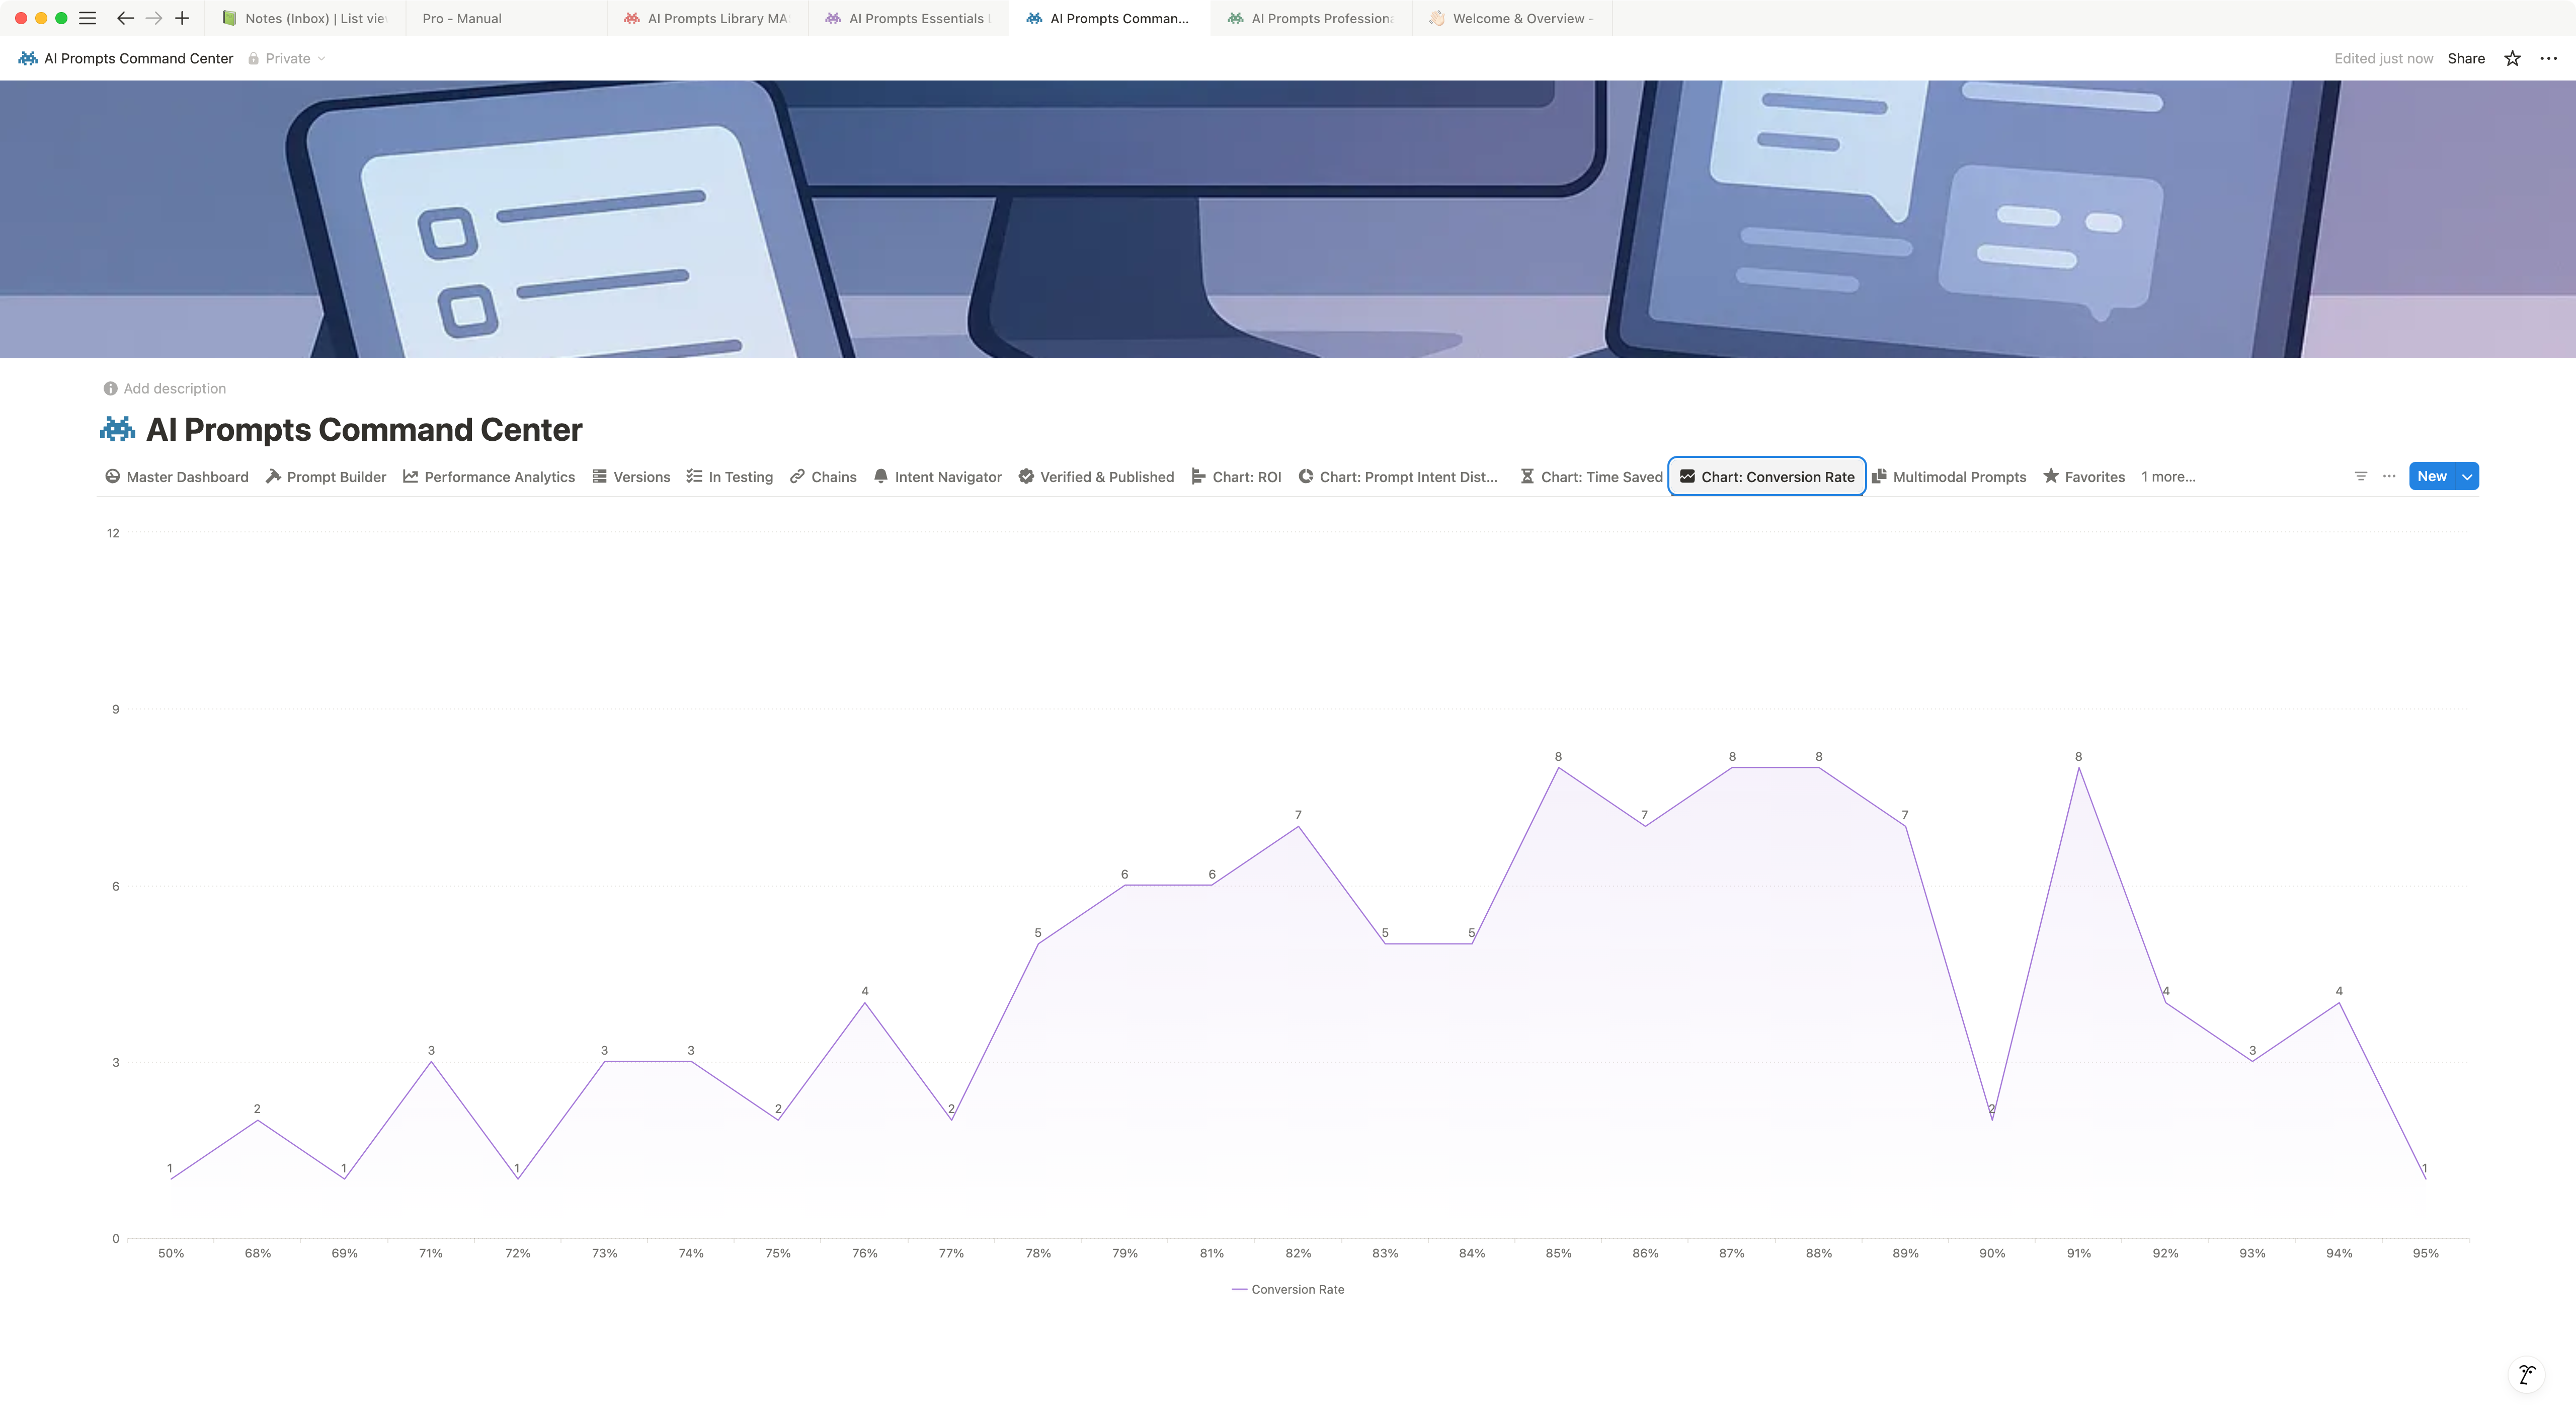Select the AI Prompts Command Center browser tab
Screen dimensions: 2576x1424
pyautogui.click(x=1109, y=18)
